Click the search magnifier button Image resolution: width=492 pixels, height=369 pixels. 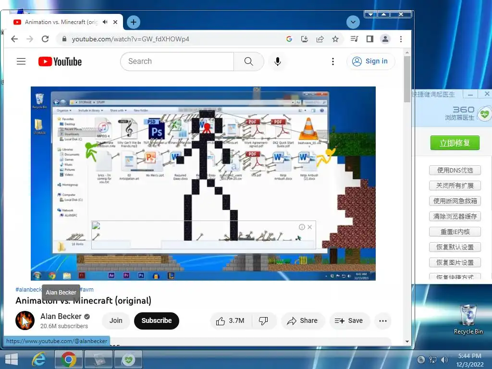click(248, 61)
